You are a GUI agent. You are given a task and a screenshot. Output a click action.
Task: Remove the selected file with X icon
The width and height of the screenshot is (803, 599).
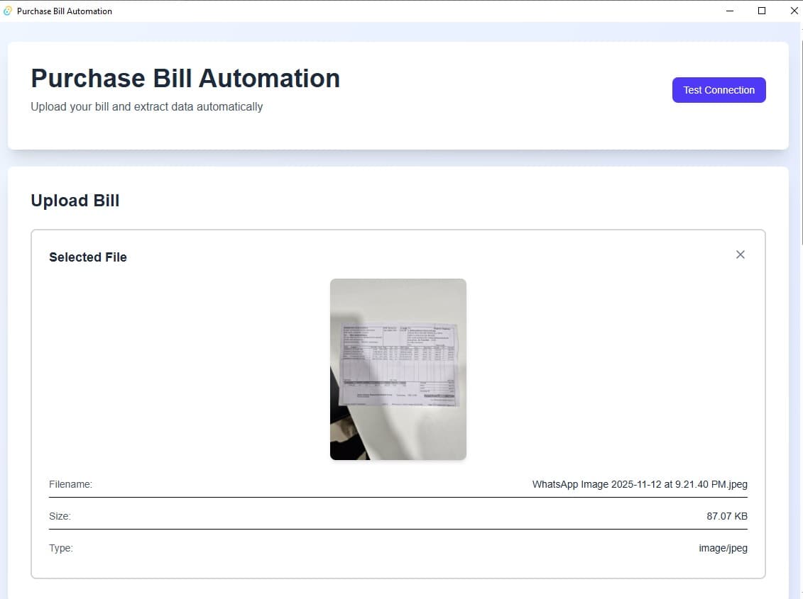click(x=740, y=254)
